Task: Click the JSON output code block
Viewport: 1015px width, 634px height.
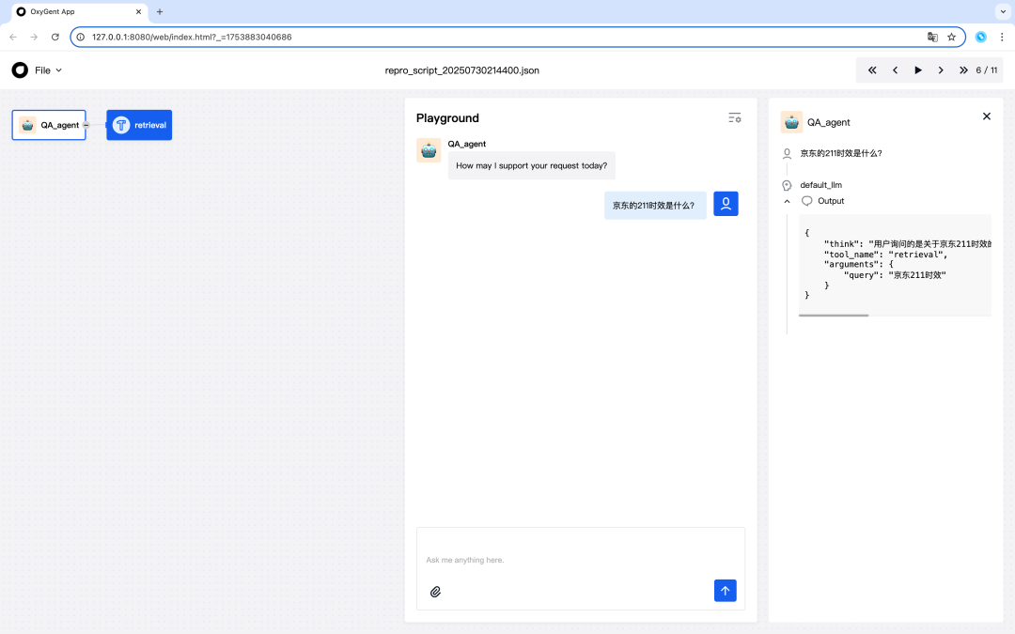Action: 896,264
